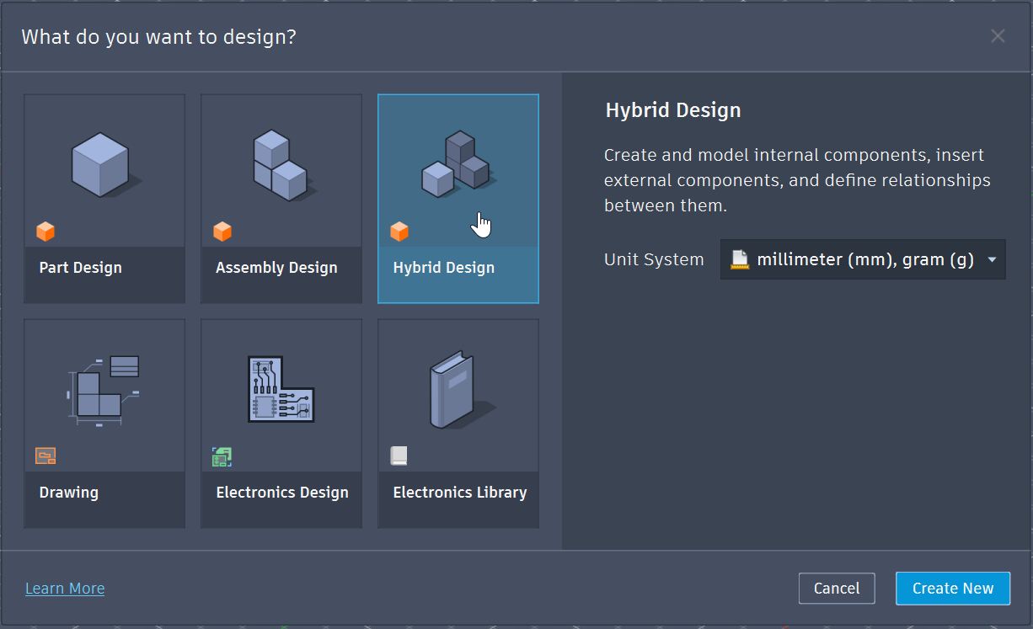The image size is (1033, 629).
Task: Expand millimeter and gram unit options
Action: coord(862,259)
